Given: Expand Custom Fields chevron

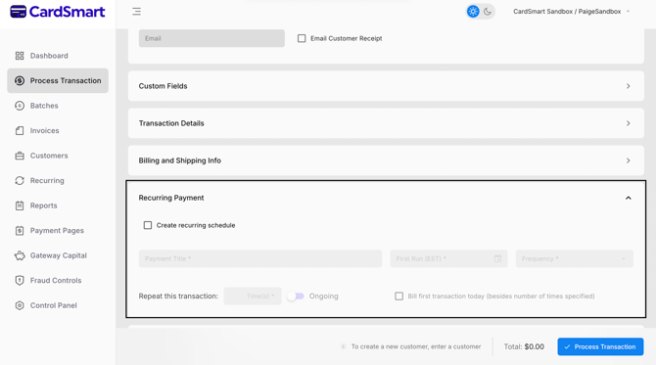Looking at the screenshot, I should pyautogui.click(x=628, y=86).
